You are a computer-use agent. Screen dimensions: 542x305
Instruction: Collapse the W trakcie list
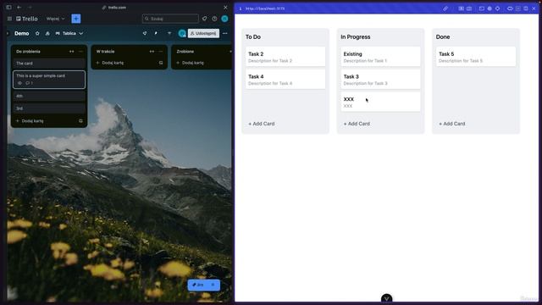tap(152, 52)
